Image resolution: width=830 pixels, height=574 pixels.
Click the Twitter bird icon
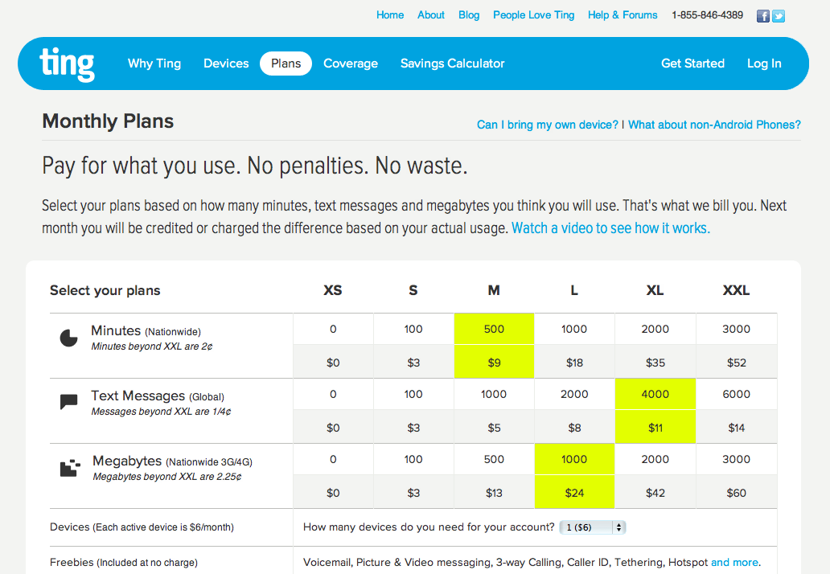(778, 15)
